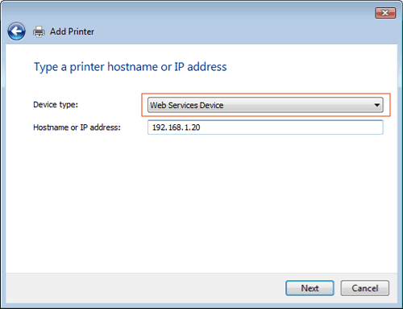Open the Web Services Device combo box
The height and width of the screenshot is (309, 403).
click(x=265, y=105)
